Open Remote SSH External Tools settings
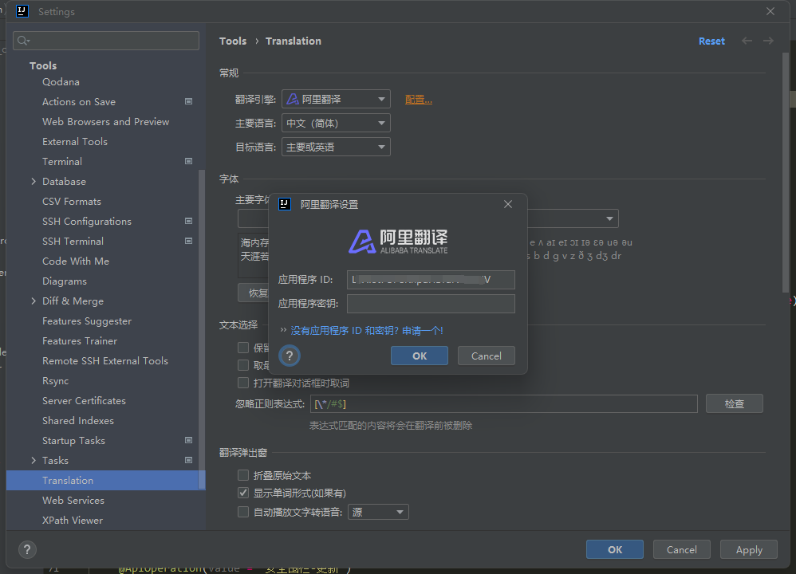Viewport: 796px width, 574px height. [105, 361]
